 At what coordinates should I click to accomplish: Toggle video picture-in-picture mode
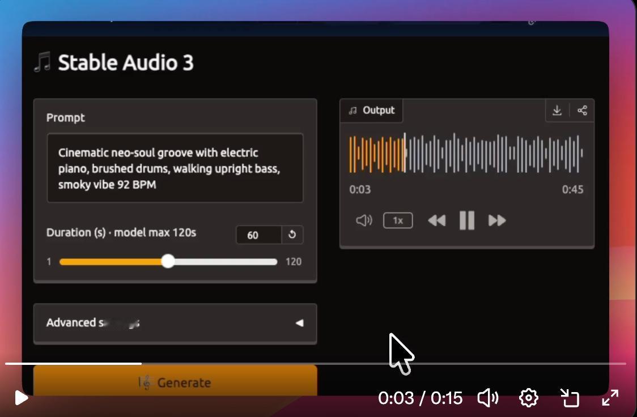pos(570,398)
